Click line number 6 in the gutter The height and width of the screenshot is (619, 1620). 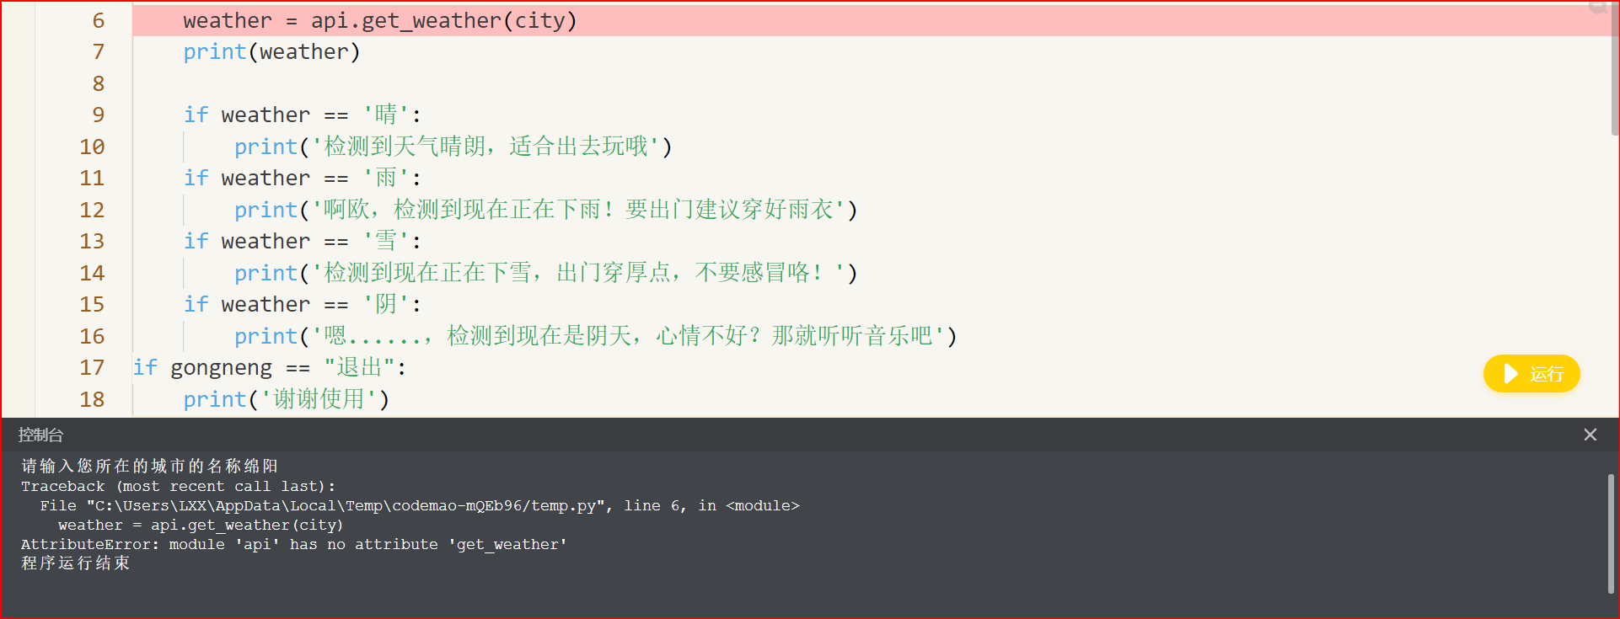99,20
